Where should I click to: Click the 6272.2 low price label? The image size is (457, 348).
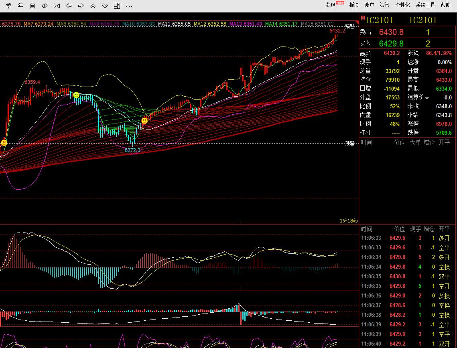[x=132, y=150]
